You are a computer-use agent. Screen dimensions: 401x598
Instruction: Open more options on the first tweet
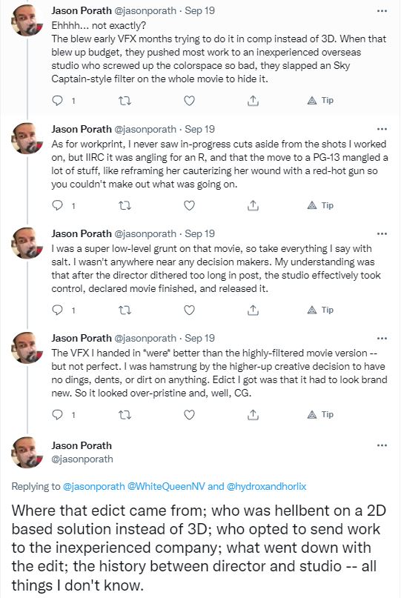point(382,11)
